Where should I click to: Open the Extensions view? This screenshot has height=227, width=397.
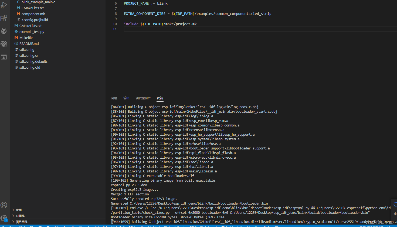(x=4, y=18)
